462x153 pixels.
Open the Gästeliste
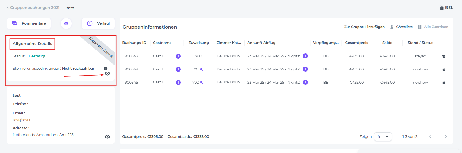[x=401, y=27]
